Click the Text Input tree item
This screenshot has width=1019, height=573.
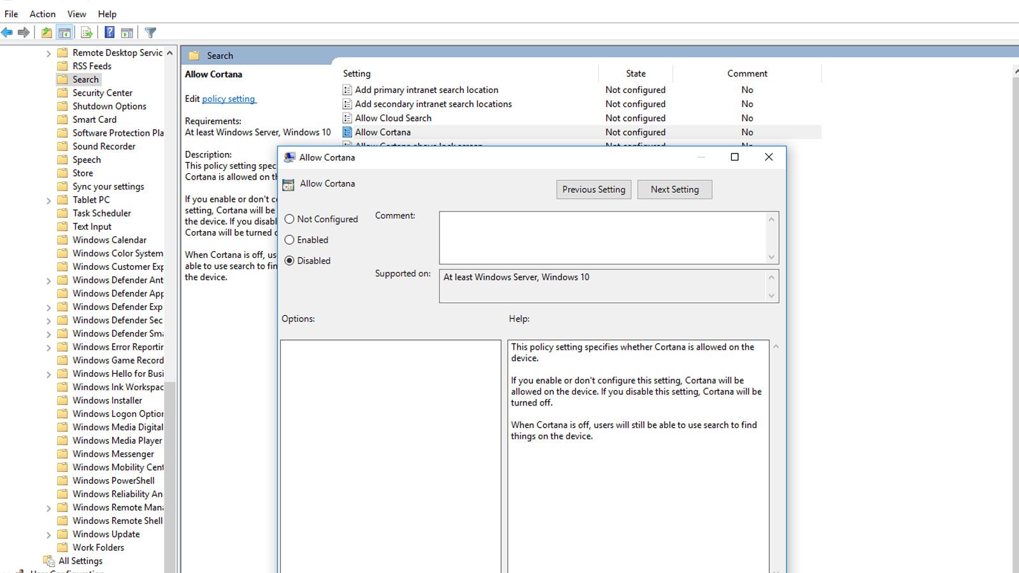point(92,227)
